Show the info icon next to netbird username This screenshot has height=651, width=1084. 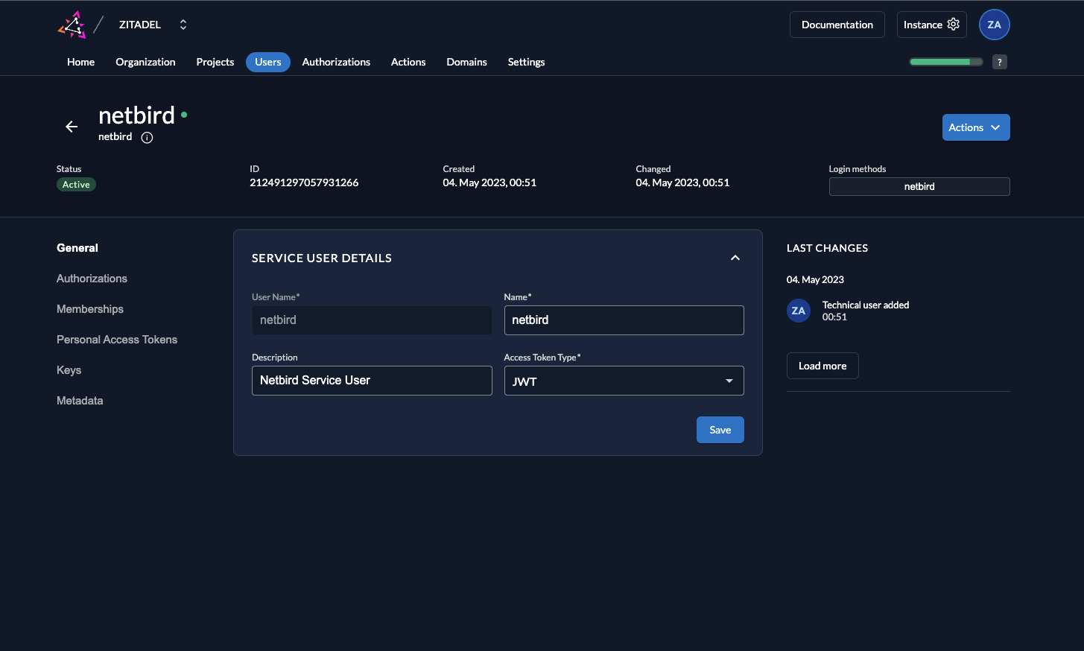147,137
